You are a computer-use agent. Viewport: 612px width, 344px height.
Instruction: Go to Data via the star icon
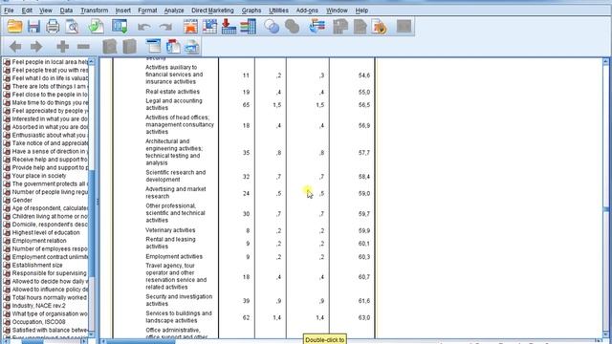[190, 27]
